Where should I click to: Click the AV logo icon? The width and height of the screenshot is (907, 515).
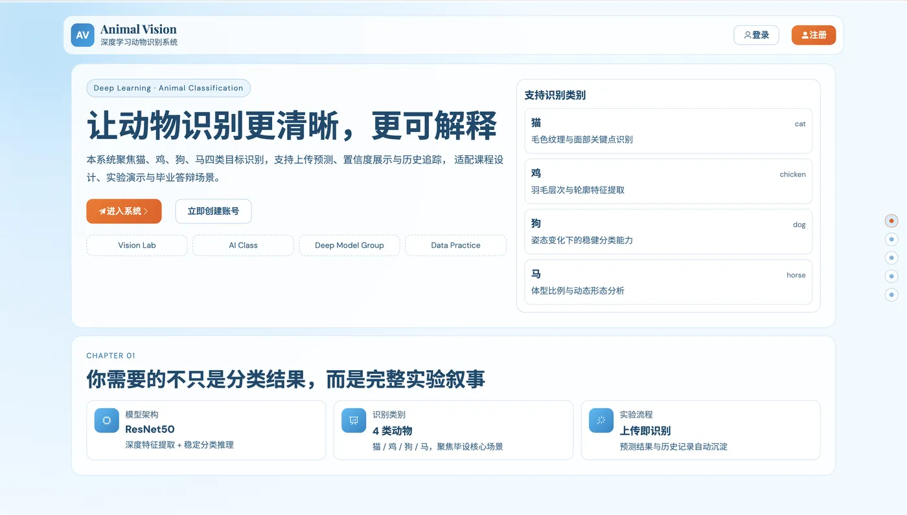point(82,35)
